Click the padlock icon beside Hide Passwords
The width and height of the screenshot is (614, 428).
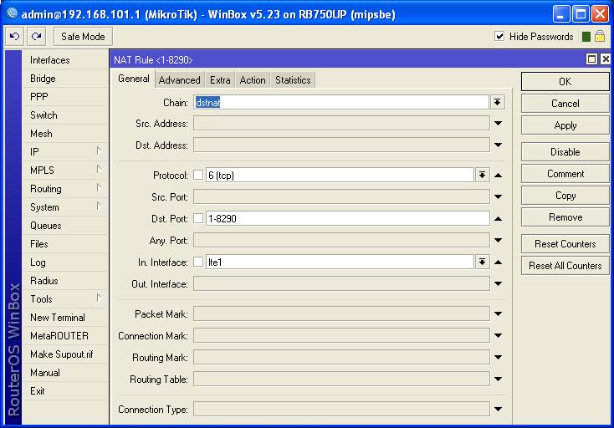coord(600,37)
